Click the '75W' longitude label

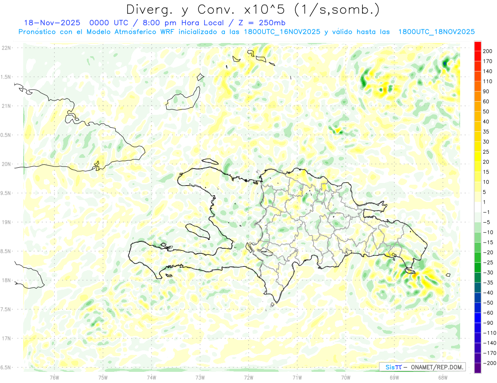(x=103, y=378)
